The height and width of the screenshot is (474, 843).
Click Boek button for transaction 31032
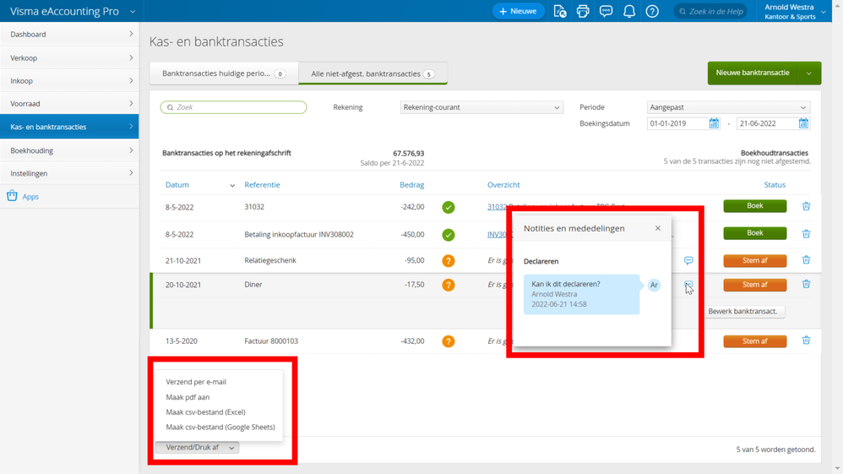(x=754, y=206)
